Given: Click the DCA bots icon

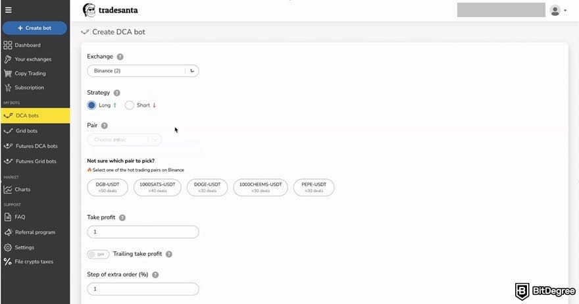Looking at the screenshot, I should 8,116.
